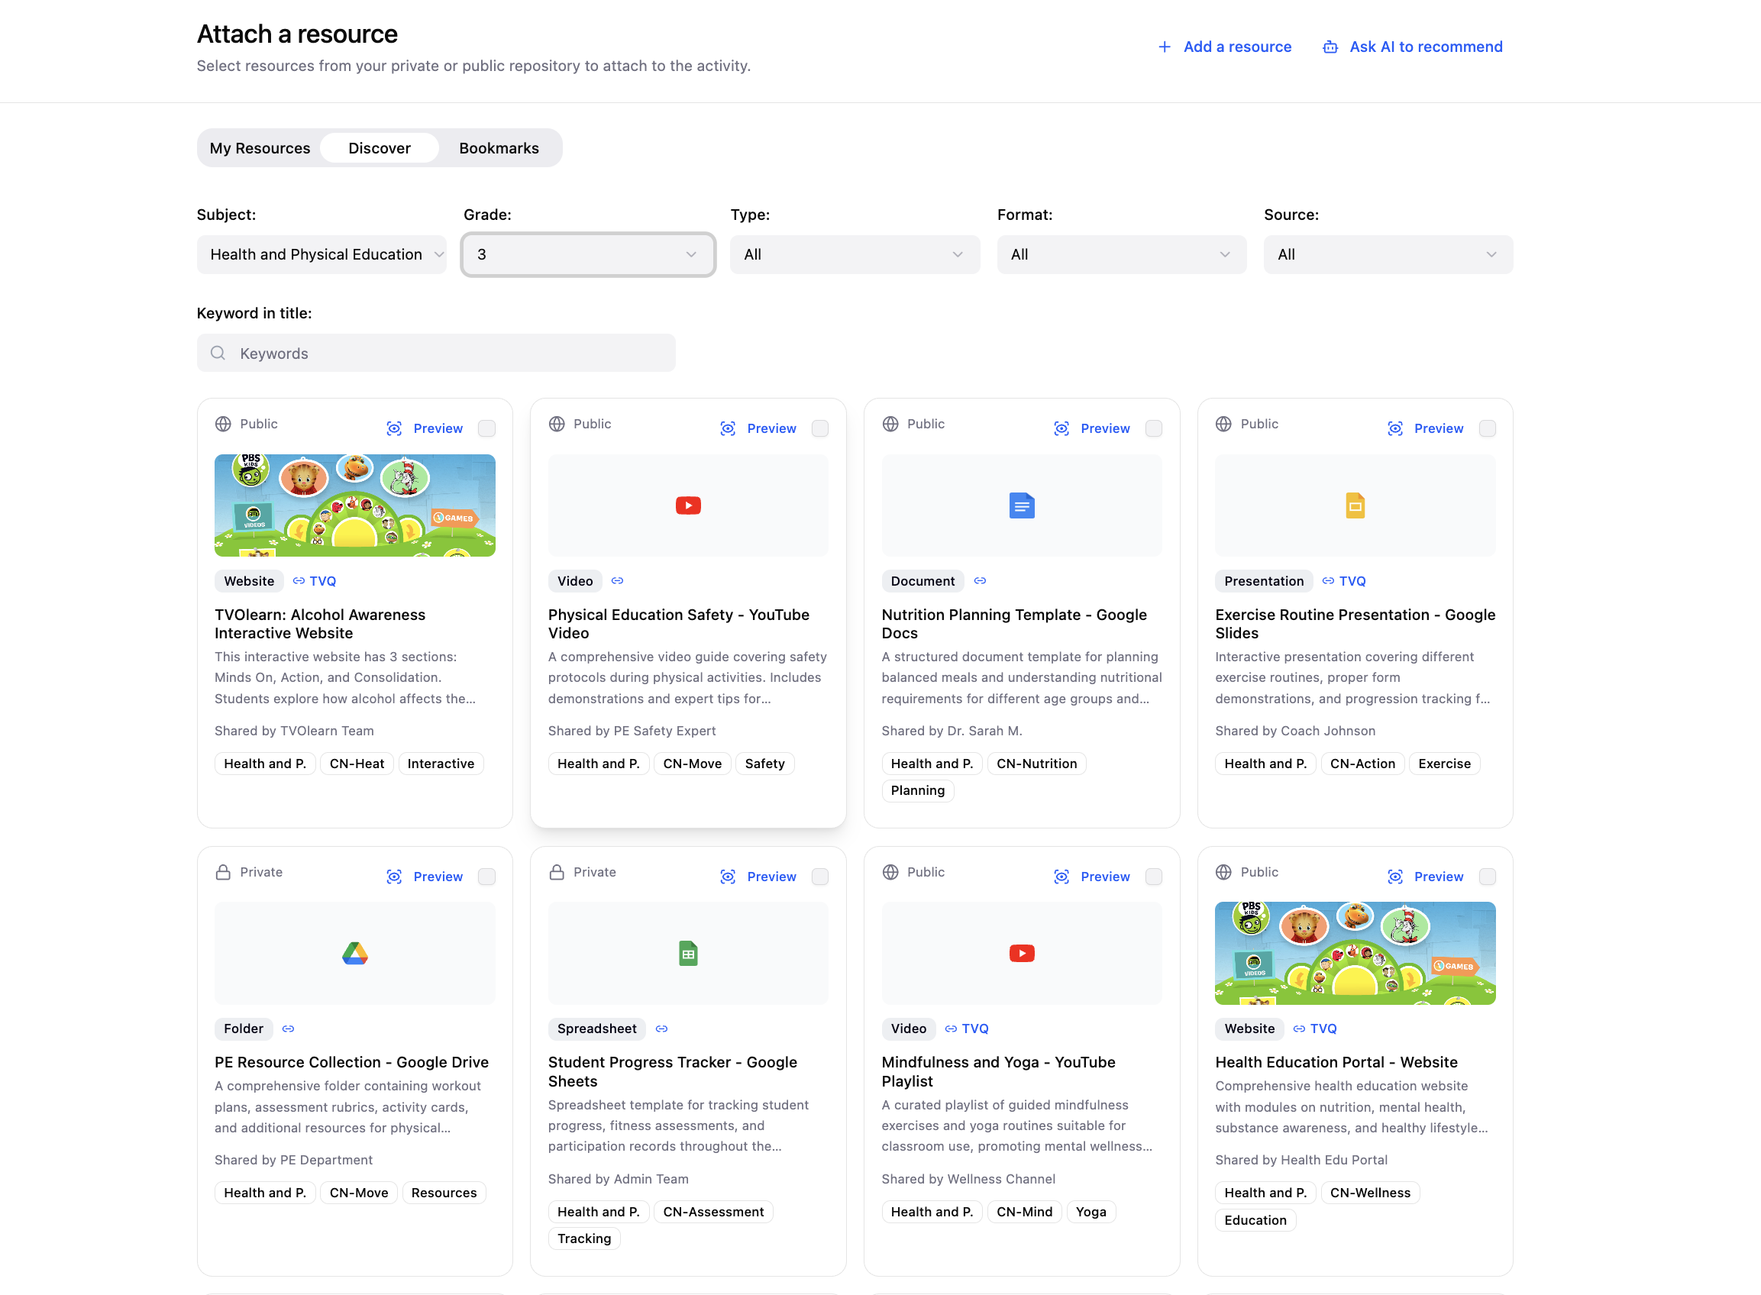Switch to the My Resources tab

[x=260, y=147]
